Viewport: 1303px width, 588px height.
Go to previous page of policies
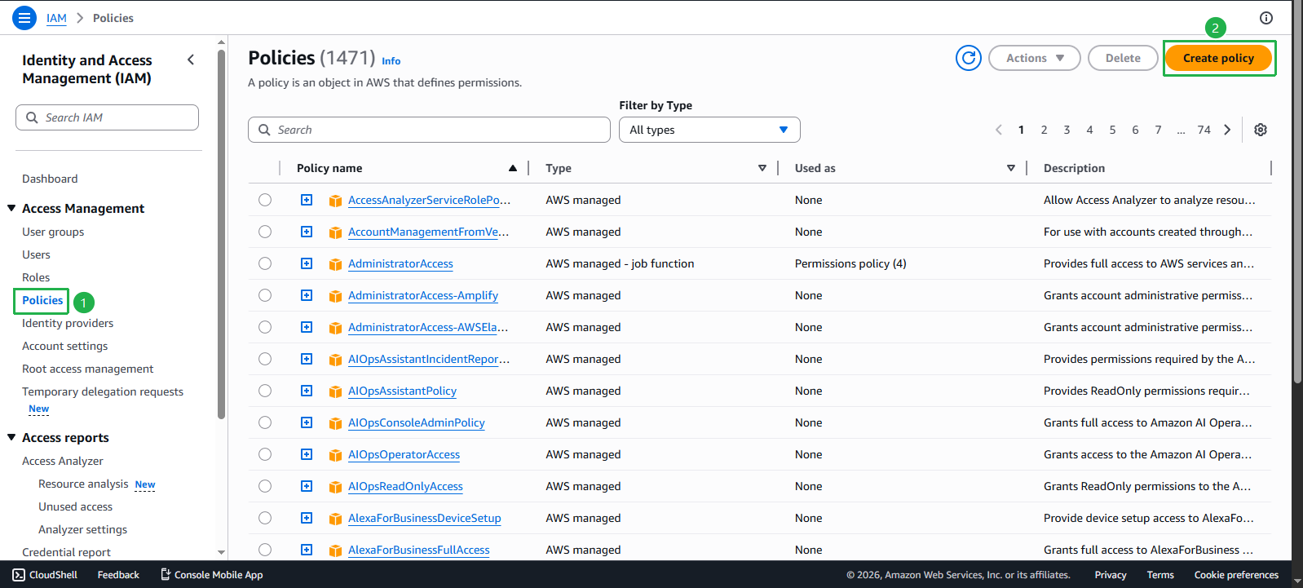click(x=999, y=130)
